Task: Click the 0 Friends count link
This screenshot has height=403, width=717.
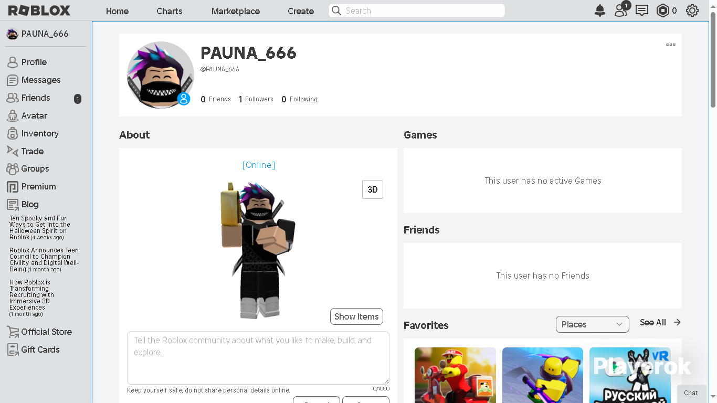Action: (x=216, y=99)
